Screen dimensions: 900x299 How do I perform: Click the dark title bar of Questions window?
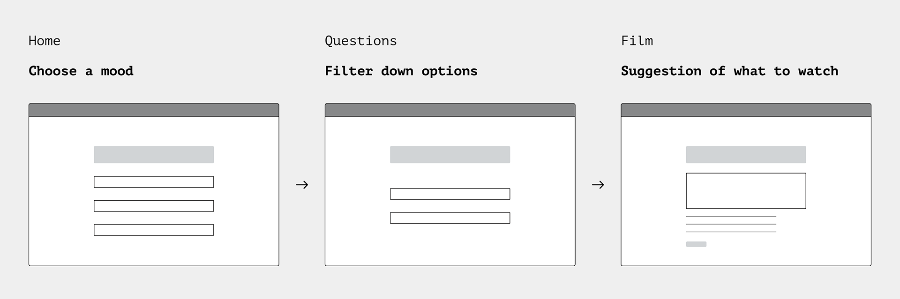[x=450, y=110]
